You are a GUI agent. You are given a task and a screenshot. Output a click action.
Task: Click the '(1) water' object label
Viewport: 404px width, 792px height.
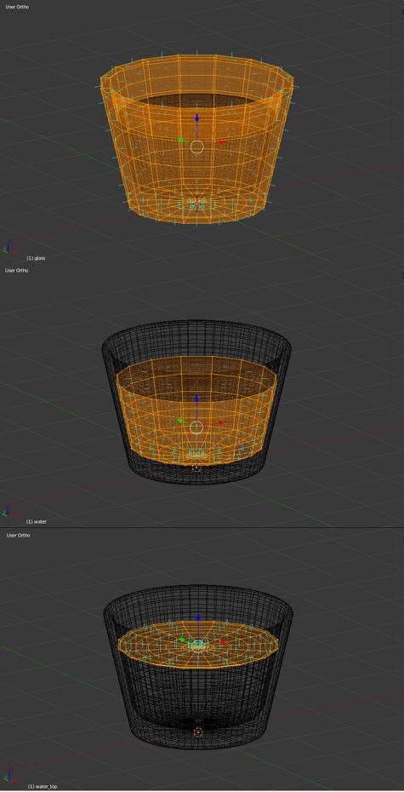click(37, 521)
